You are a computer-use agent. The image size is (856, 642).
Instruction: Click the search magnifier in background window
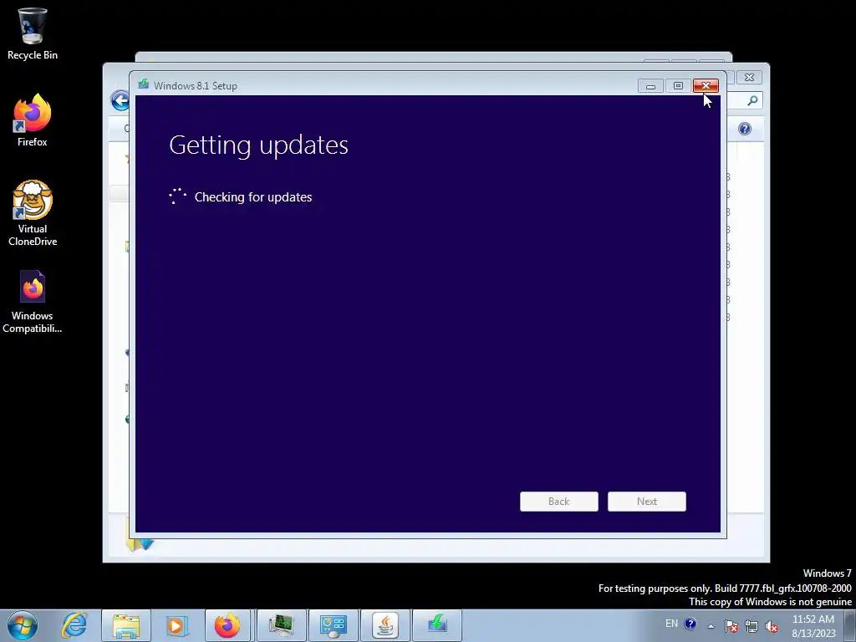coord(752,100)
